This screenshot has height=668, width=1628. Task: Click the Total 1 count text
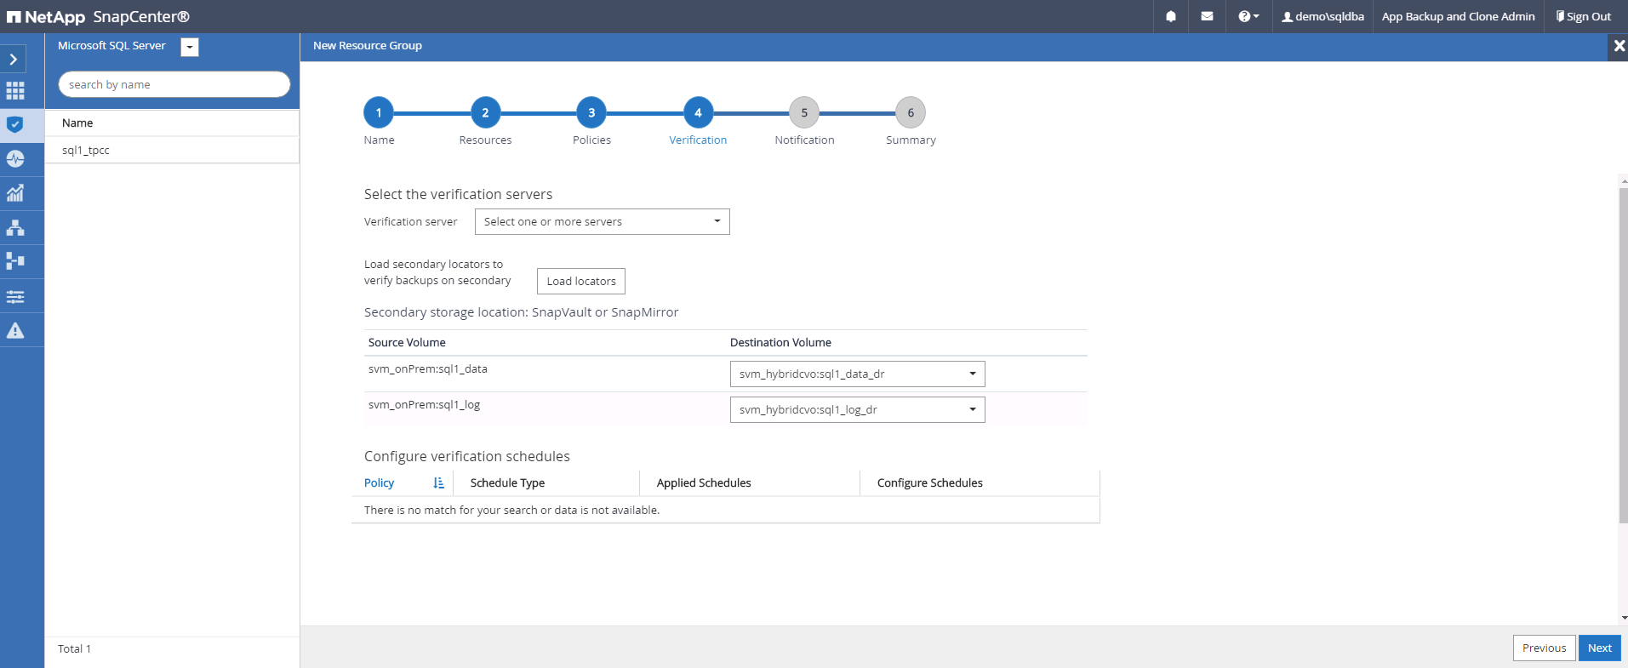point(74,649)
